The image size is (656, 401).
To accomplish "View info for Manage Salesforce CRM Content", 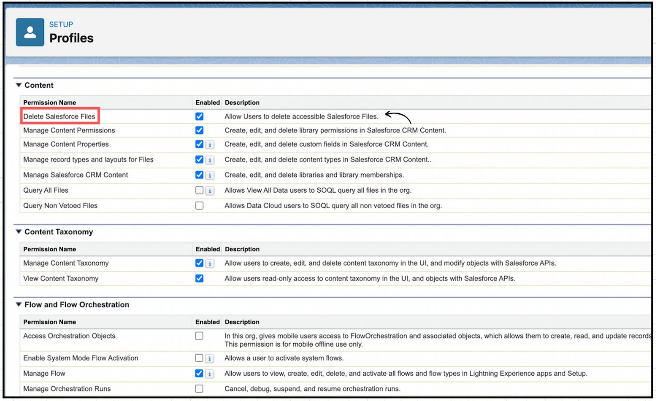I will [x=210, y=175].
